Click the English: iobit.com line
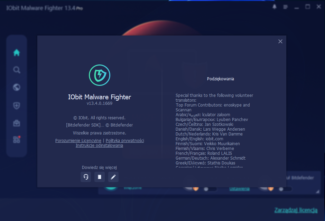This screenshot has width=325, height=221. tap(199, 139)
